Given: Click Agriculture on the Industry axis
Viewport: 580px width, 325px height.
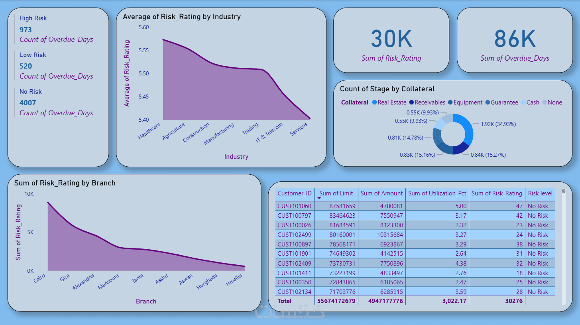Looking at the screenshot, I should (173, 132).
